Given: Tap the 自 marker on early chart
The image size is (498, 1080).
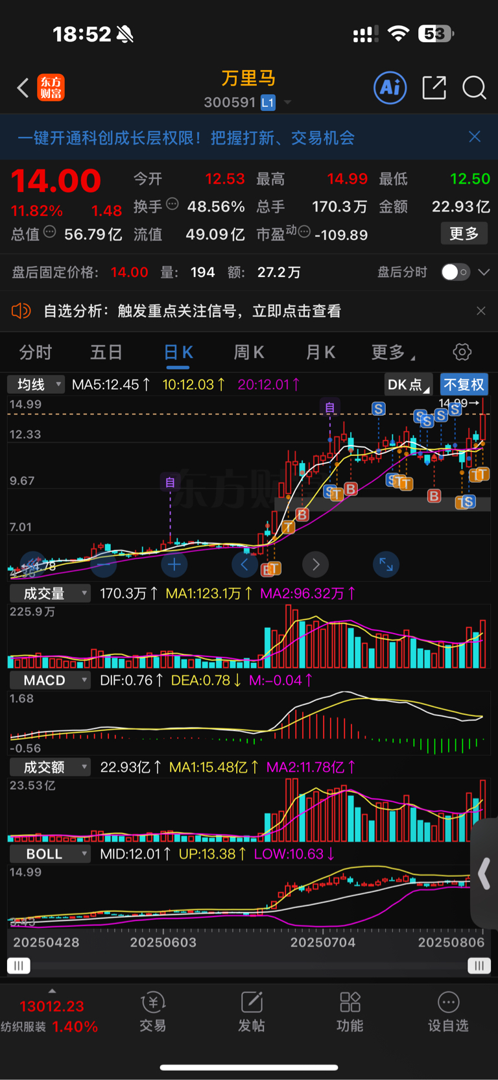Looking at the screenshot, I should pos(170,482).
